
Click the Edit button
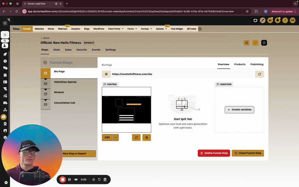coord(107,137)
